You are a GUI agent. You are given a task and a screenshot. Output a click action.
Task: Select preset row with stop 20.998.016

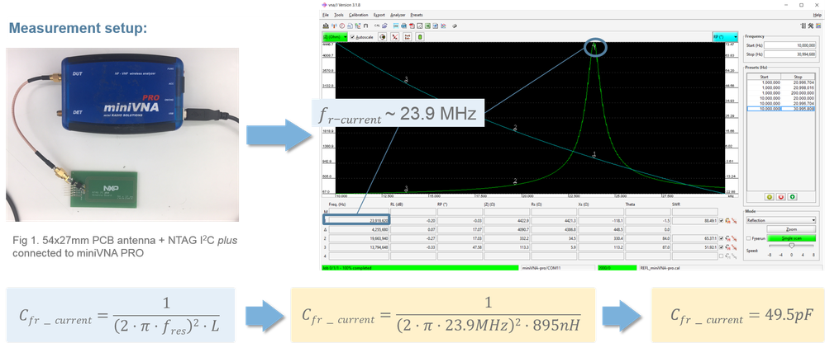pyautogui.click(x=781, y=88)
